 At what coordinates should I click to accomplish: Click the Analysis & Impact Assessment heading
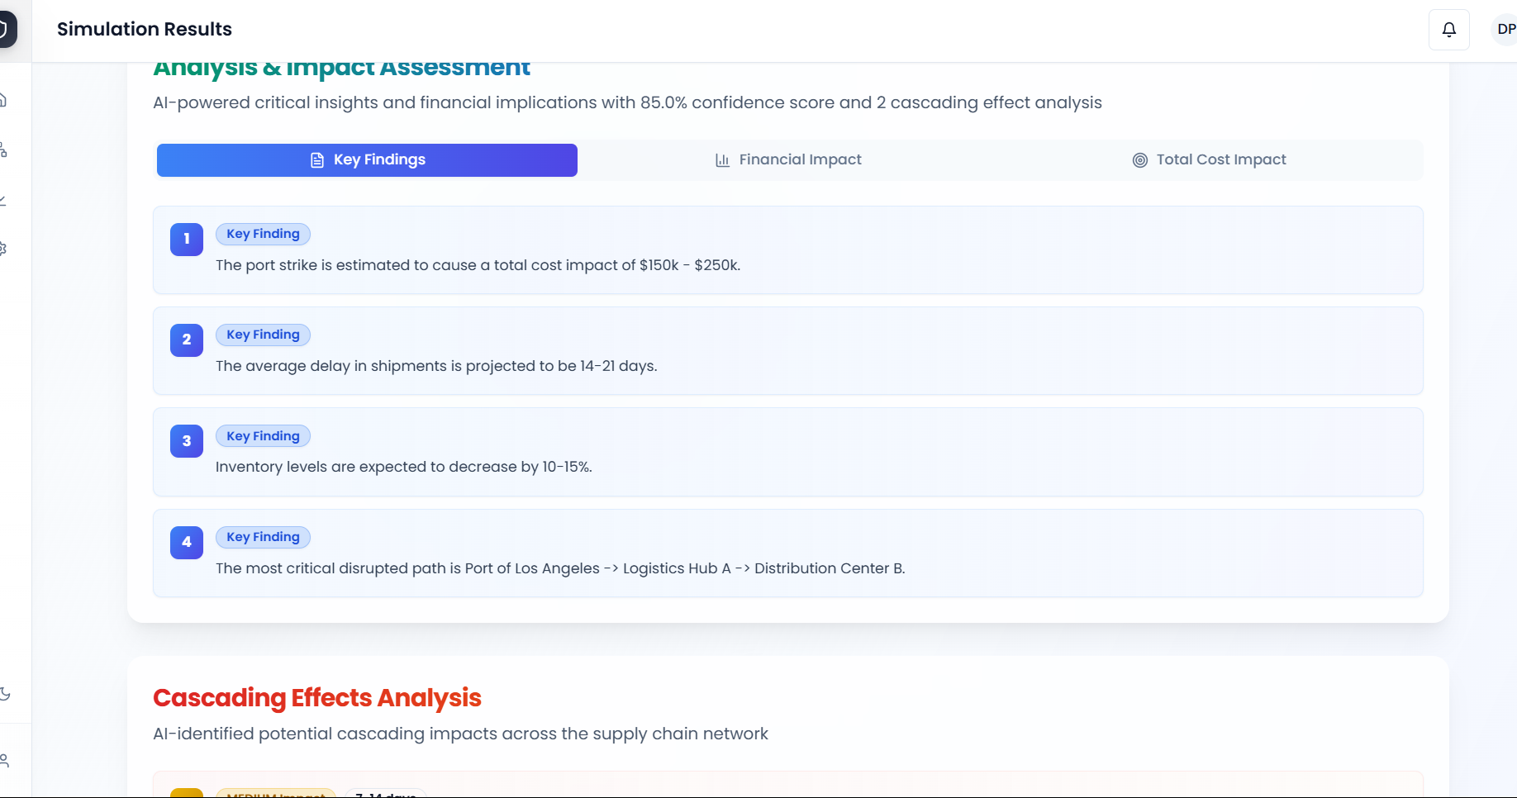click(341, 69)
